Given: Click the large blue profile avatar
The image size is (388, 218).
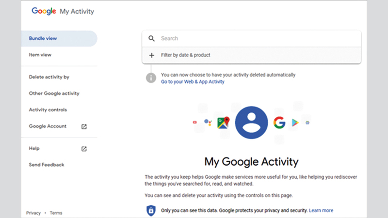Looking at the screenshot, I should tap(251, 122).
